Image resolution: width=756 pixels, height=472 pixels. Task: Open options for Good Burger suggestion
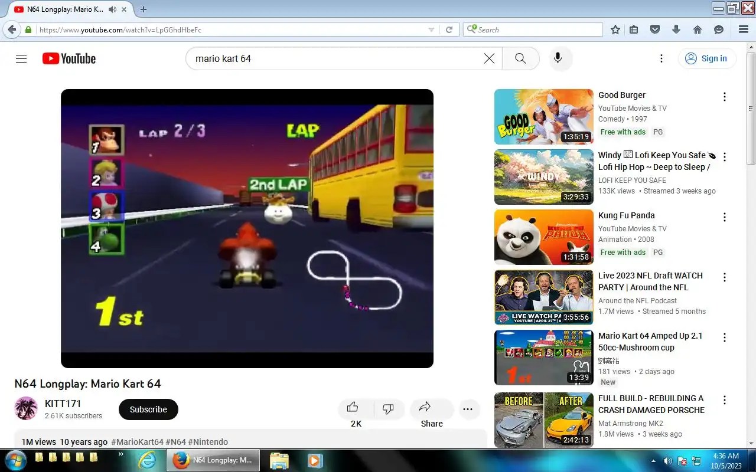pos(725,97)
